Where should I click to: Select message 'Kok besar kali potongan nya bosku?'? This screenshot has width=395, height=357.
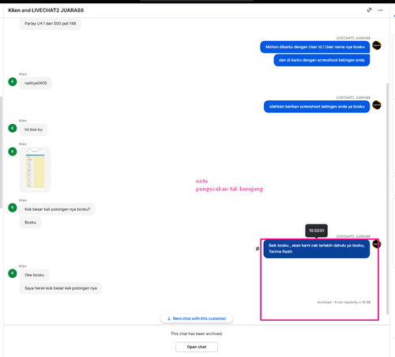(x=57, y=209)
